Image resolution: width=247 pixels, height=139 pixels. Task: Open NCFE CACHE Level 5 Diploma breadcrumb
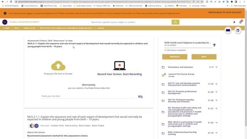(x=66, y=28)
